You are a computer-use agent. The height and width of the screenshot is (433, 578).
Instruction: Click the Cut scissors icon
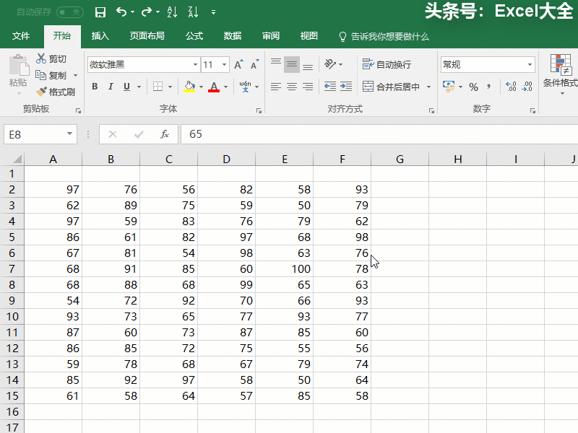tap(42, 58)
